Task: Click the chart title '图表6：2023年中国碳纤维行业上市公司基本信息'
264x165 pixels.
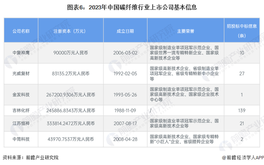Action: tap(132, 8)
